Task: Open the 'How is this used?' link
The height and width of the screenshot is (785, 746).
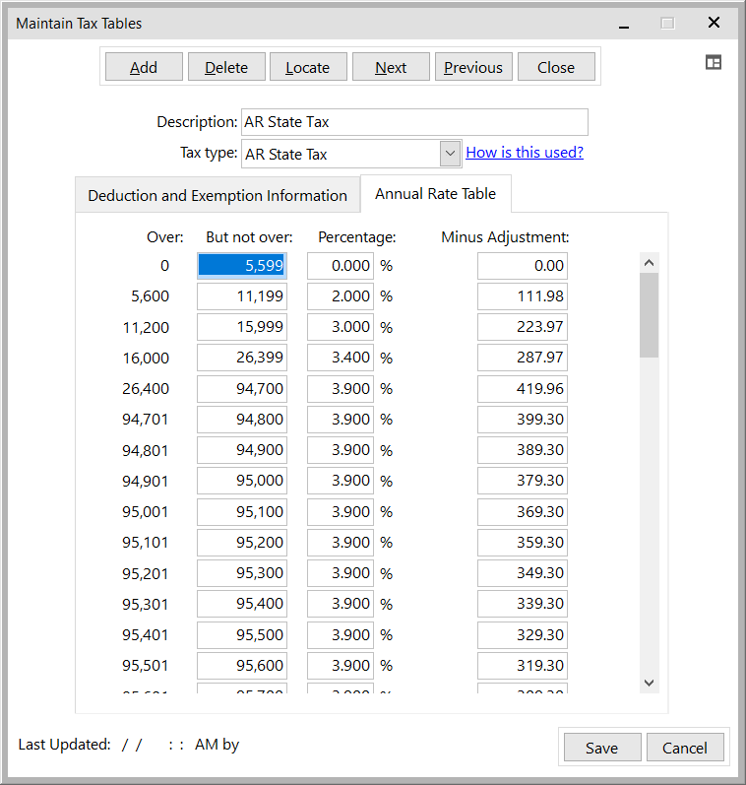Action: 524,153
